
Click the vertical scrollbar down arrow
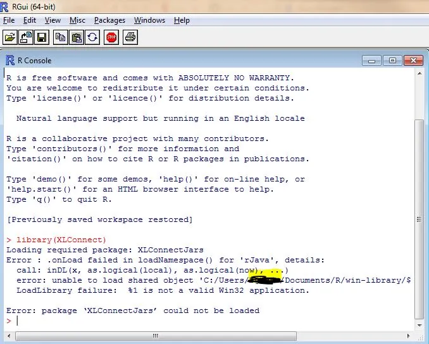click(420, 325)
